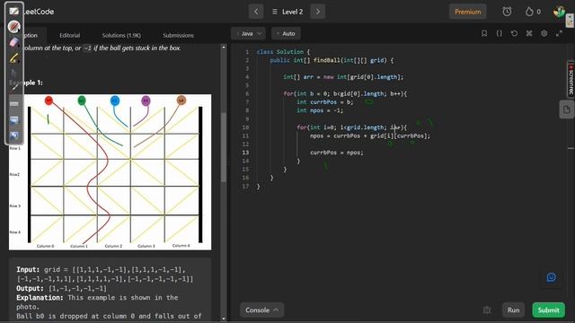Open the Auto completion dropdown
This screenshot has width=575, height=323.
pos(286,33)
